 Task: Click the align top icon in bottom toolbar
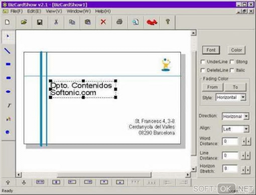point(104,182)
